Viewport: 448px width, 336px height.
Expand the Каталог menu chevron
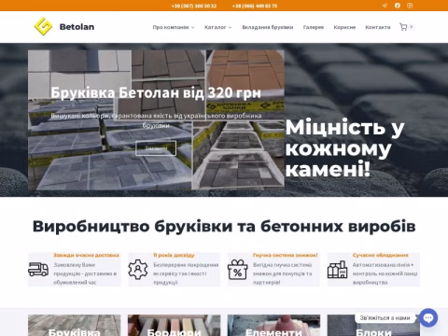[230, 27]
